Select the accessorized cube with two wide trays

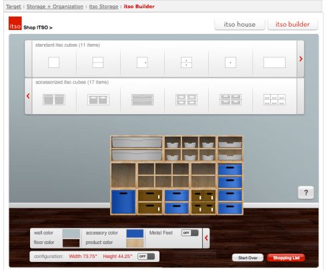142,99
